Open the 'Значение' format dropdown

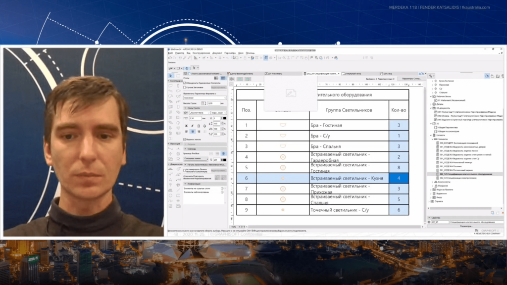coord(204,97)
